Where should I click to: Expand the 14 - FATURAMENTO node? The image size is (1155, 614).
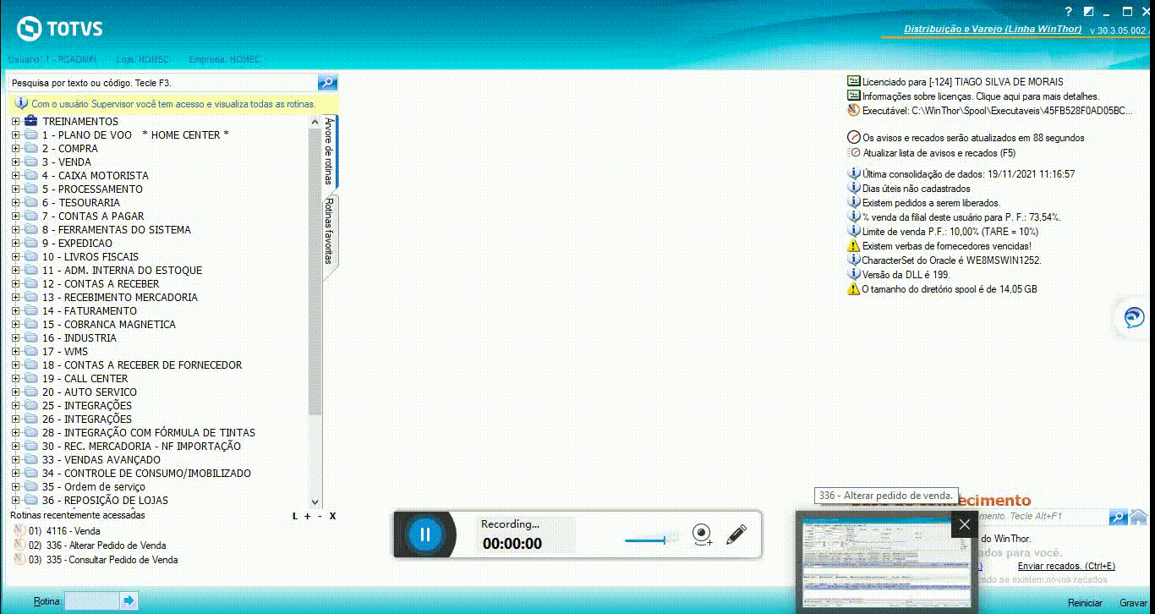click(15, 311)
